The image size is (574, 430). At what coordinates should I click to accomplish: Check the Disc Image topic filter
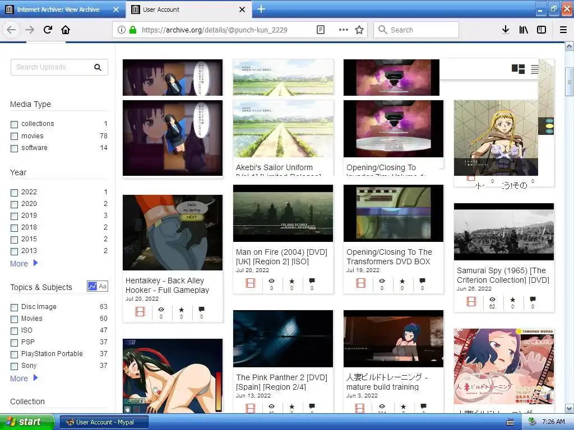[x=14, y=307]
